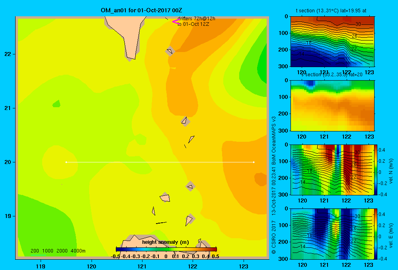Click the vertical CSIRO BoM OceanMAPS v3 credit text
Viewport: 398px width, 270px height.
[x=274, y=185]
